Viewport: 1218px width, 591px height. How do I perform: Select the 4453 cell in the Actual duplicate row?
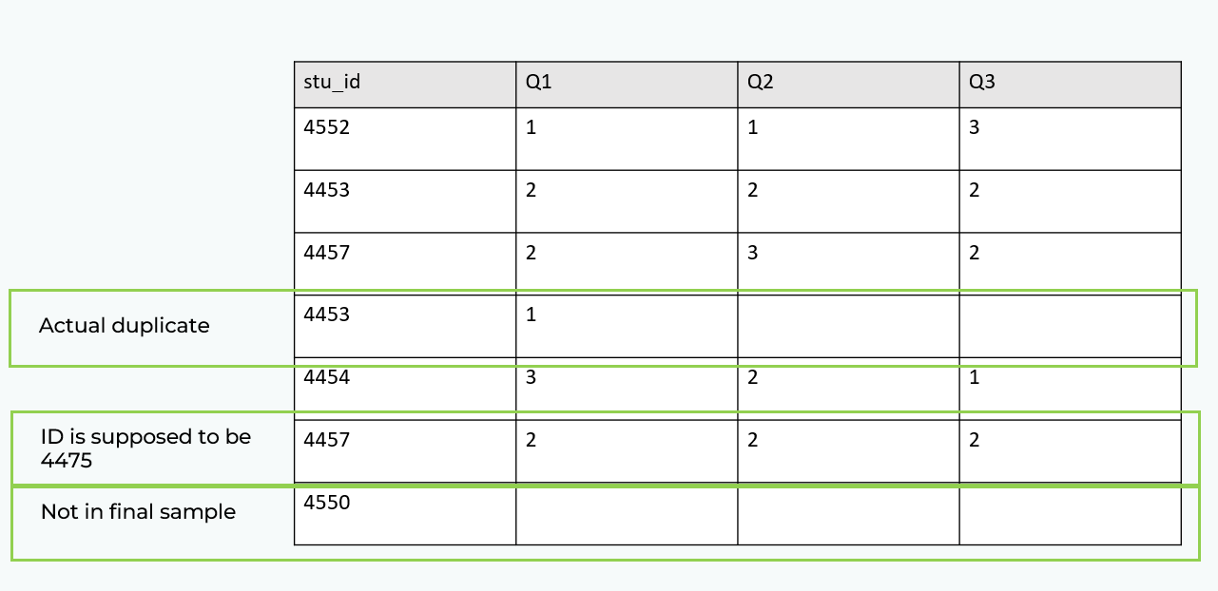[327, 315]
